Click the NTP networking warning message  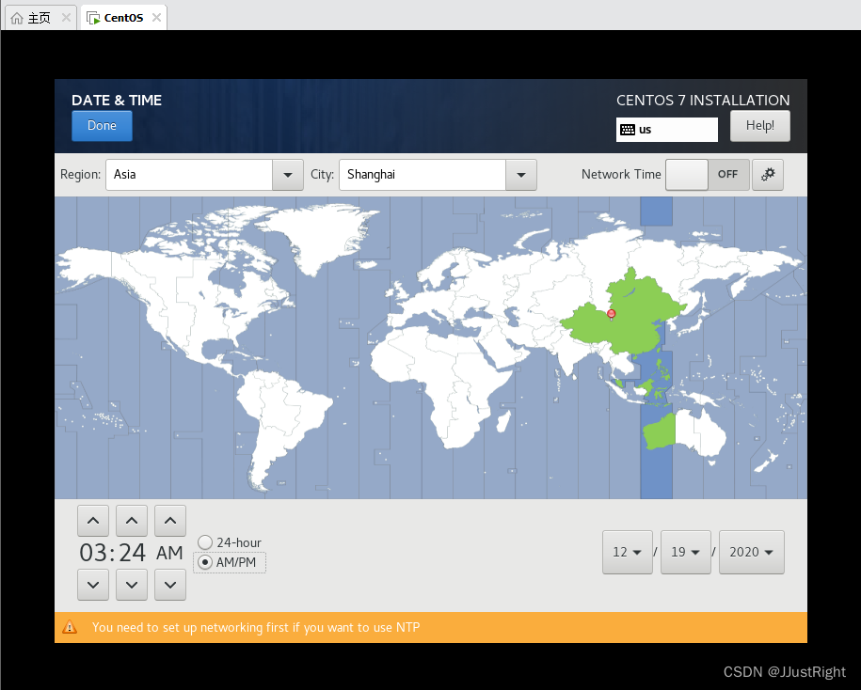[256, 627]
